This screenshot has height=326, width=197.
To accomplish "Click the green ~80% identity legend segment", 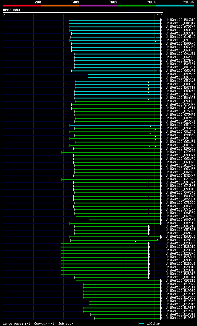I will (x=137, y=5).
